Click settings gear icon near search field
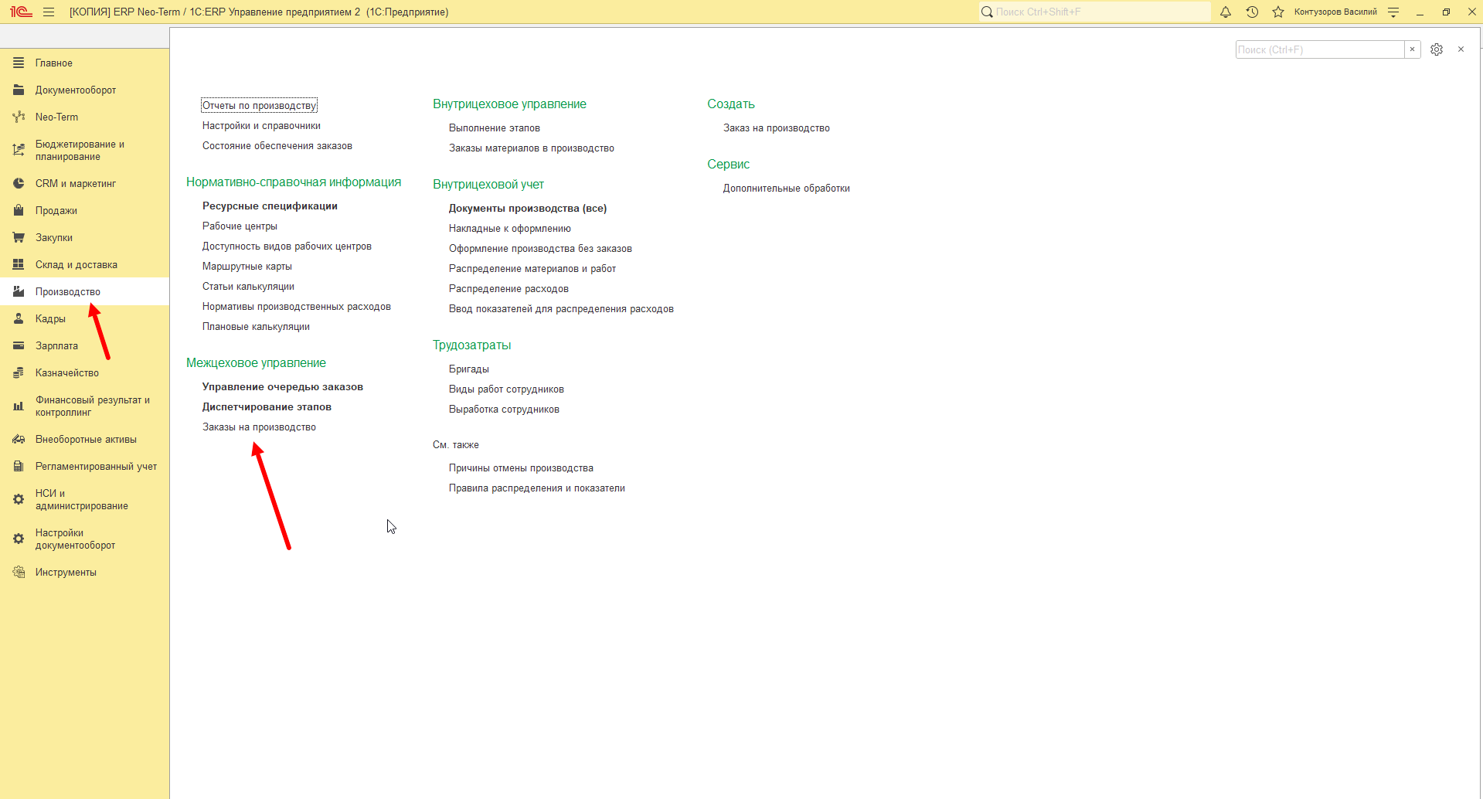The width and height of the screenshot is (1483, 799). tap(1437, 49)
